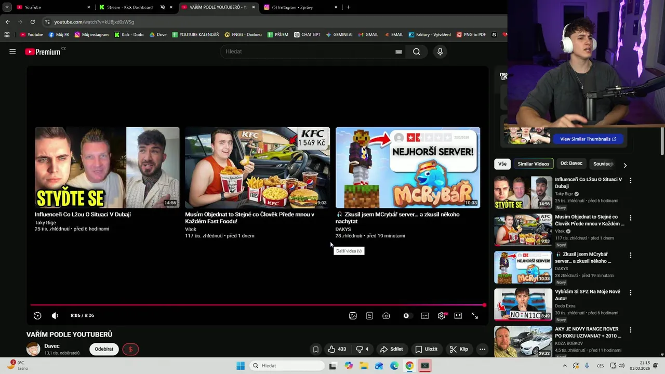Open the Drive bookmark

coord(158,35)
